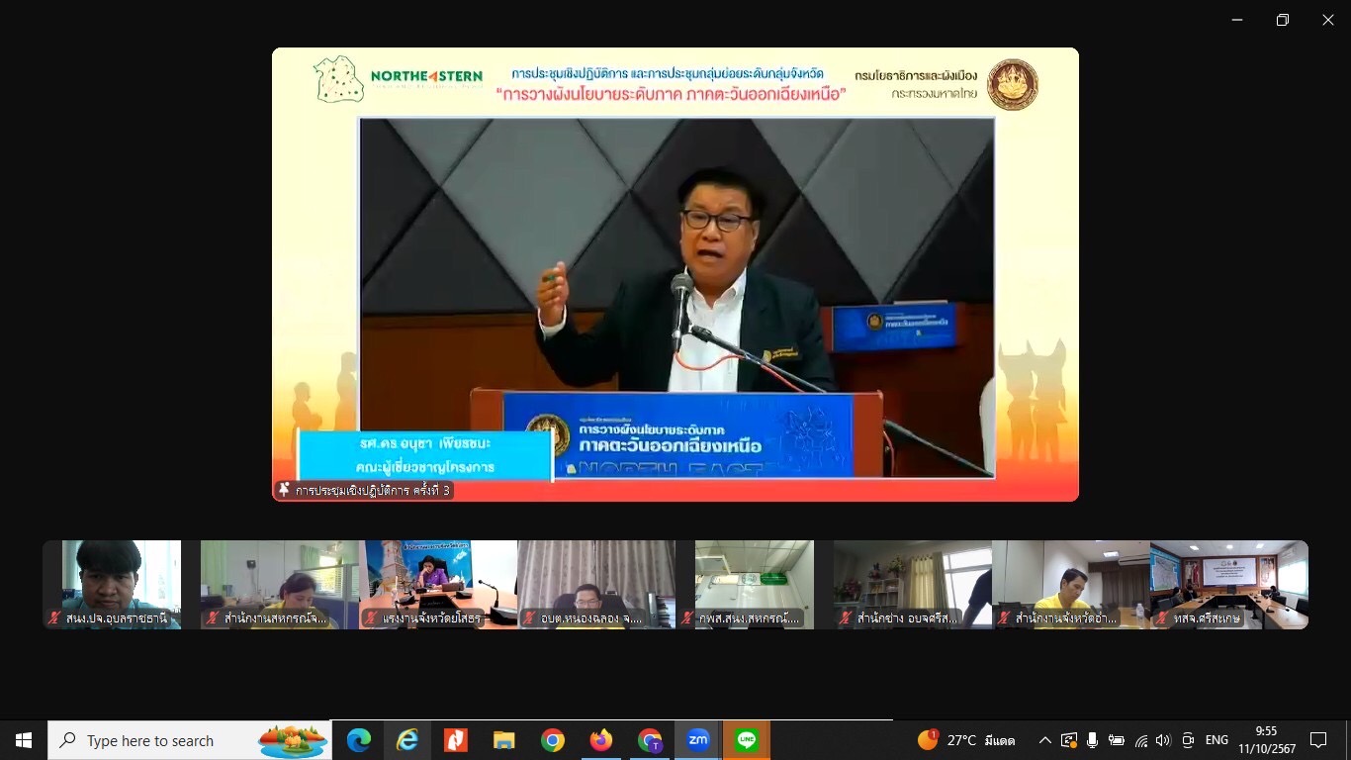Select the แรงงานจังหวัดยโสธร participant thumbnail

(438, 585)
